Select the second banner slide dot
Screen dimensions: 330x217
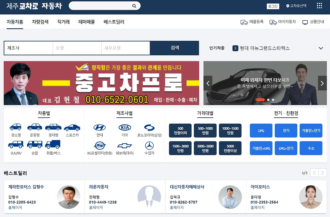268,100
